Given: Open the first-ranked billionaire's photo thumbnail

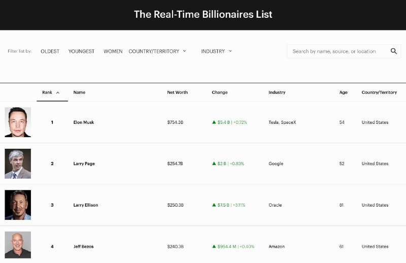Looking at the screenshot, I should pyautogui.click(x=18, y=122).
